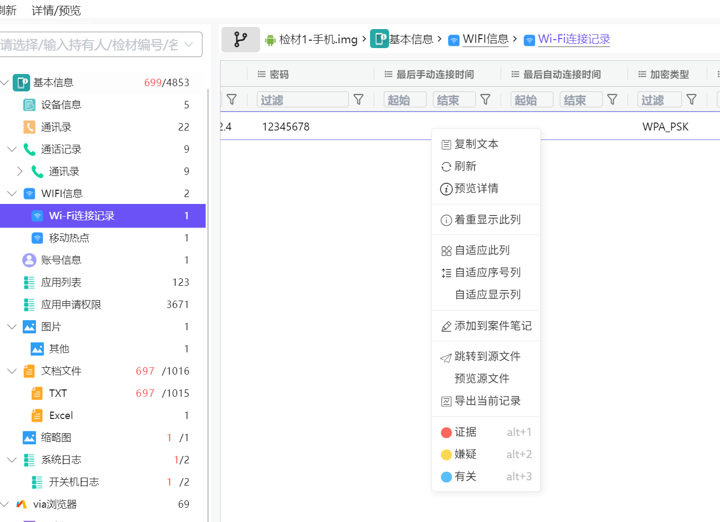Click the 应用申请权限 list icon
The height and width of the screenshot is (522, 720).
[30, 304]
